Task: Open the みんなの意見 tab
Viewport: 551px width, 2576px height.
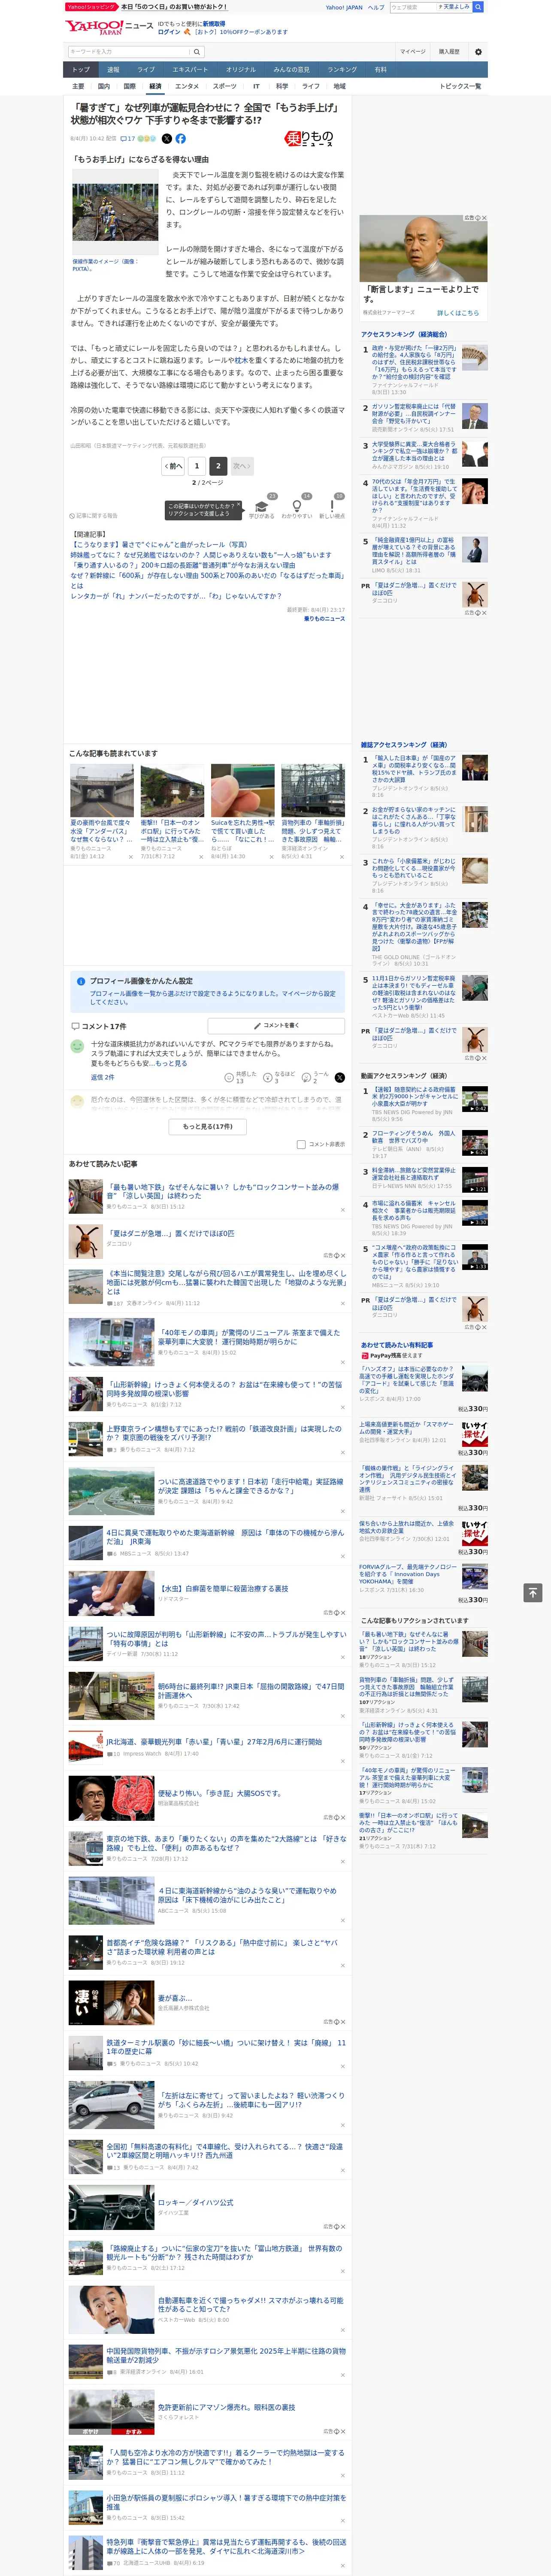Action: [292, 70]
